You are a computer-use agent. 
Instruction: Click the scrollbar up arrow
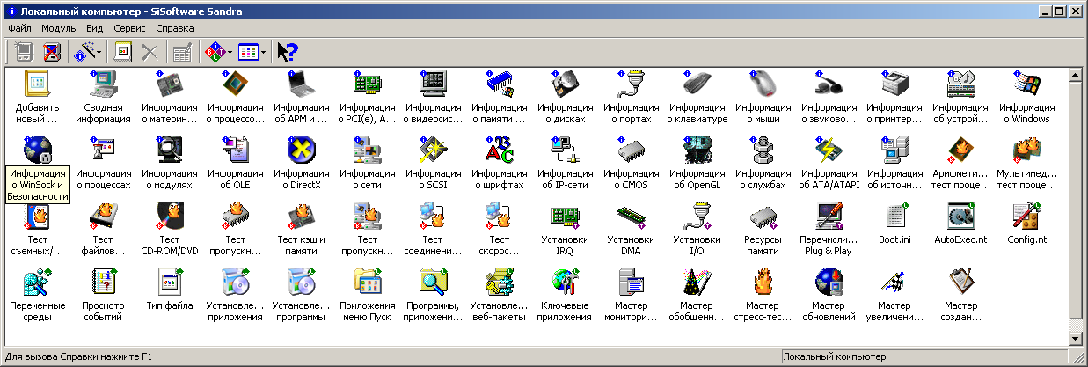click(1074, 76)
